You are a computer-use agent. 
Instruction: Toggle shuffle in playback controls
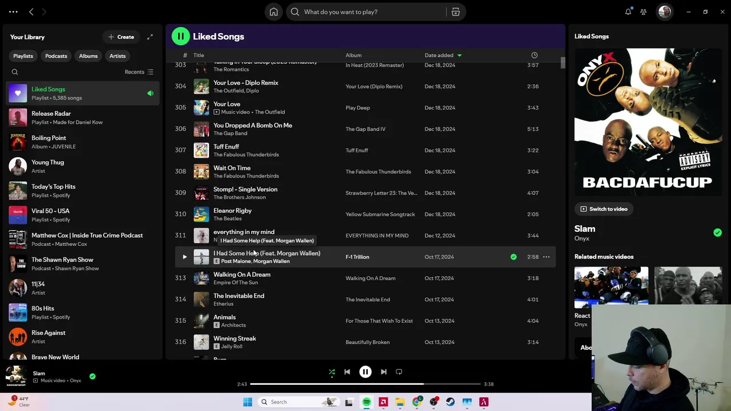332,372
